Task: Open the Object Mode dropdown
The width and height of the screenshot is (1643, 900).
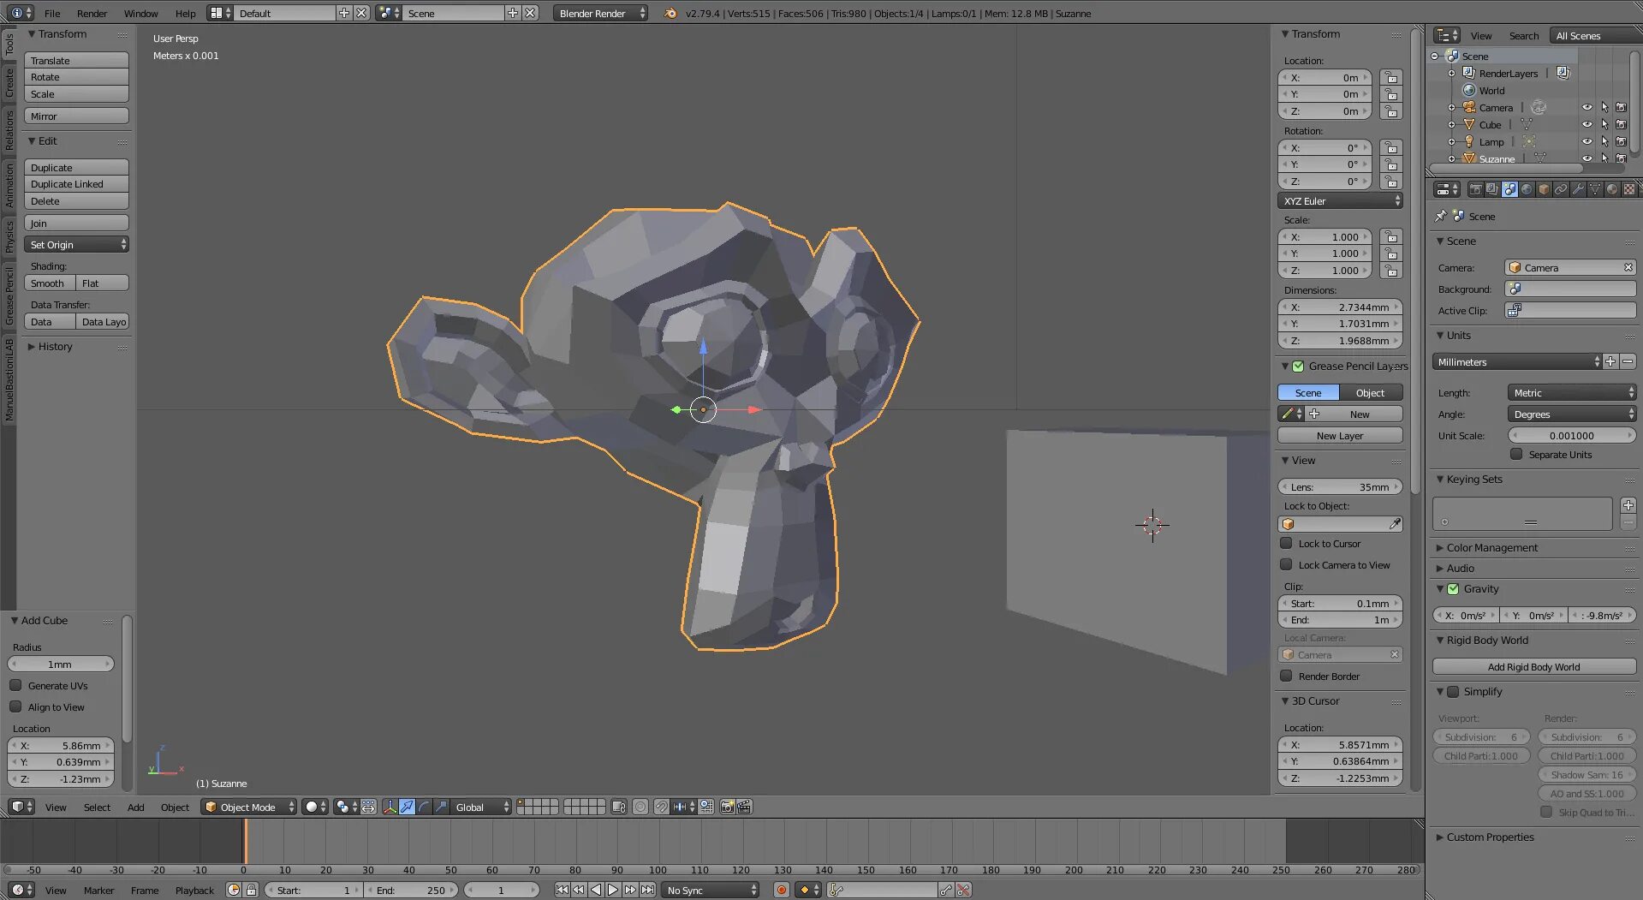Action: pyautogui.click(x=248, y=807)
